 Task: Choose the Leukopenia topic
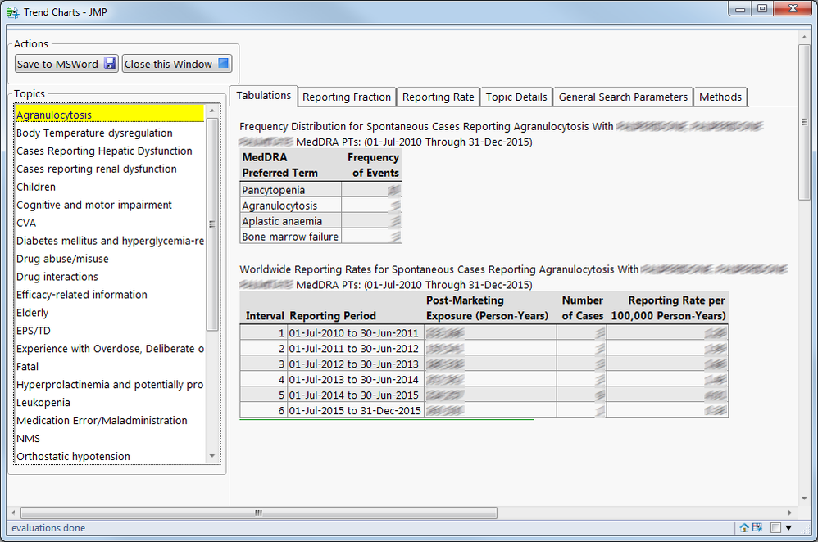tap(43, 402)
